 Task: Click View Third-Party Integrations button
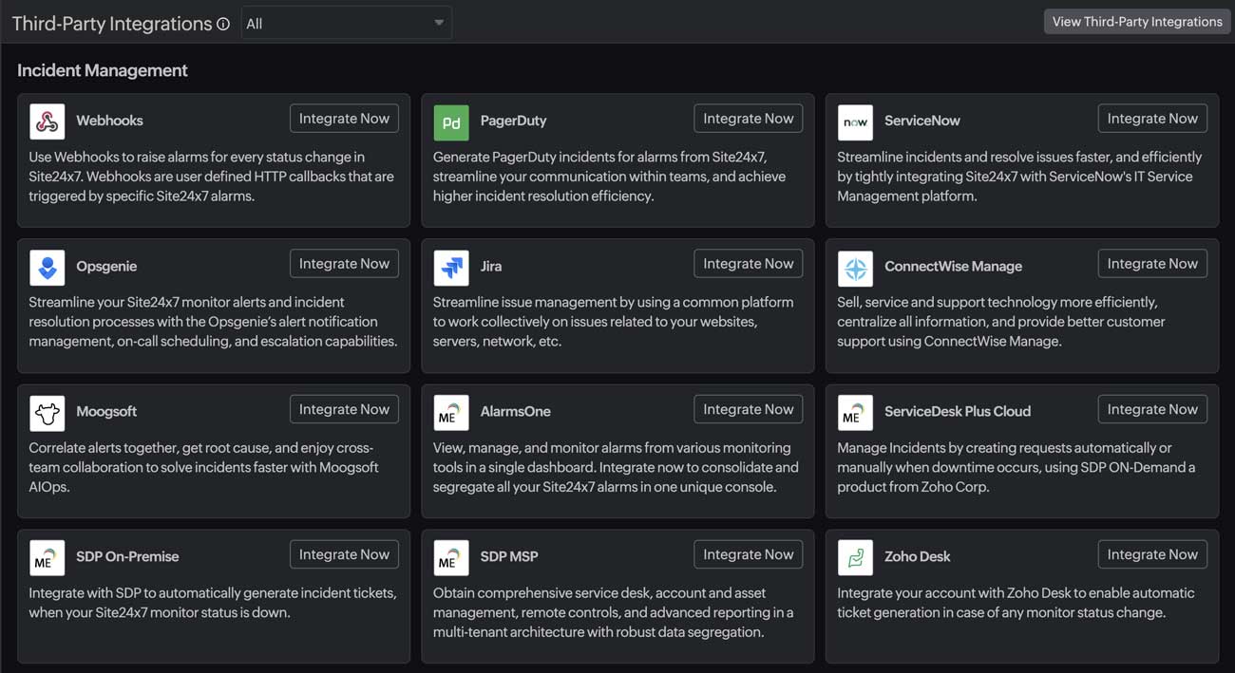[1137, 22]
